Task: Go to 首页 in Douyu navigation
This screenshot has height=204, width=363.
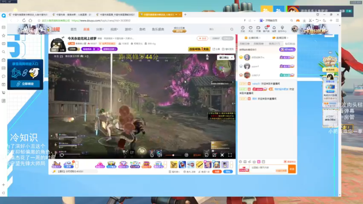Action: point(74,29)
